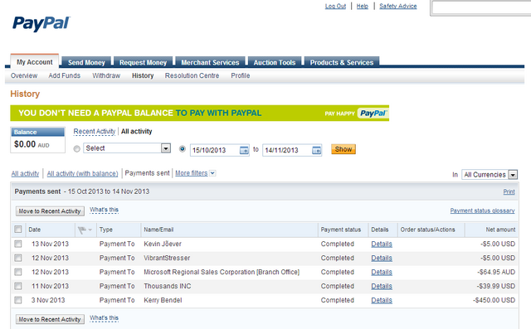Check the Thousands INC payment row
The width and height of the screenshot is (531, 329).
(x=18, y=286)
